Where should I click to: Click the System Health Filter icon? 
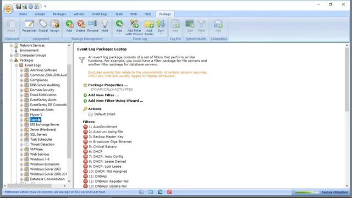[201, 27]
